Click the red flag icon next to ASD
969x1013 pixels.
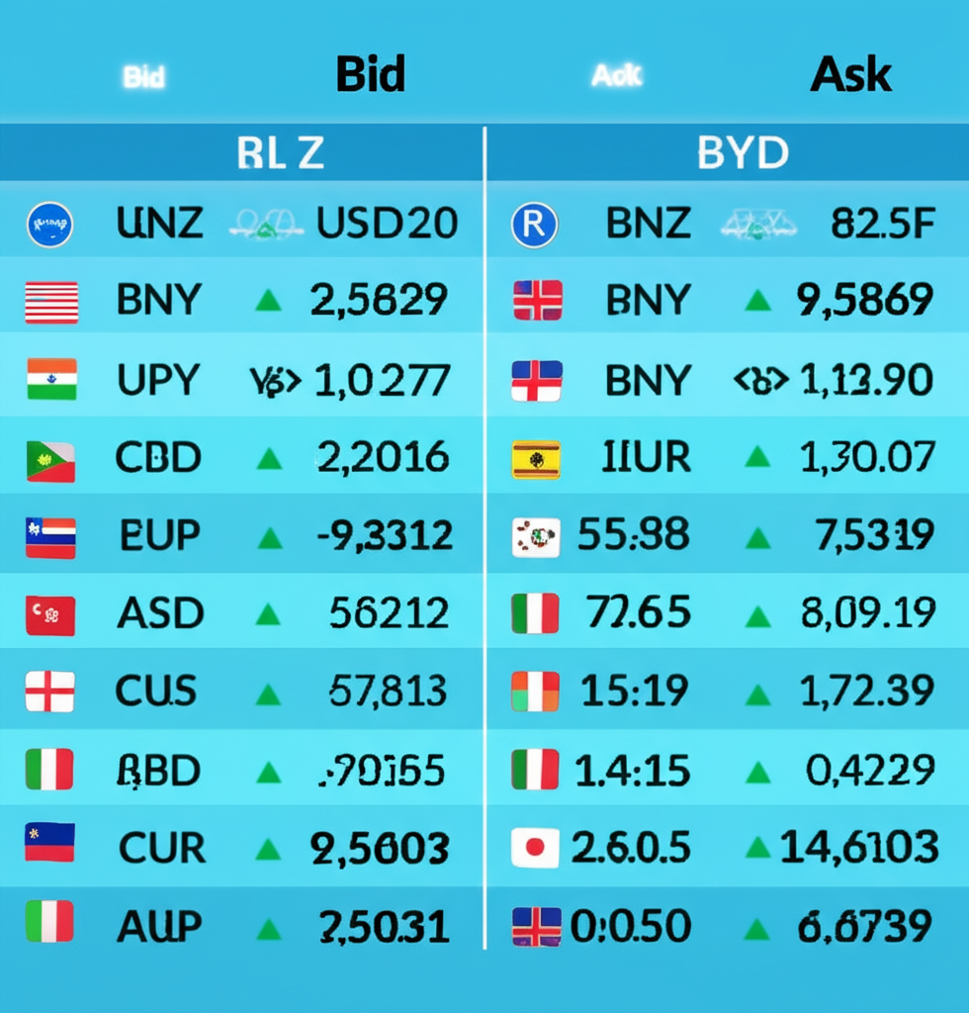pyautogui.click(x=49, y=615)
